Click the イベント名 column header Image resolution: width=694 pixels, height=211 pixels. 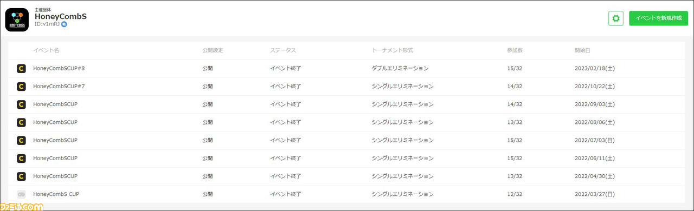point(46,50)
